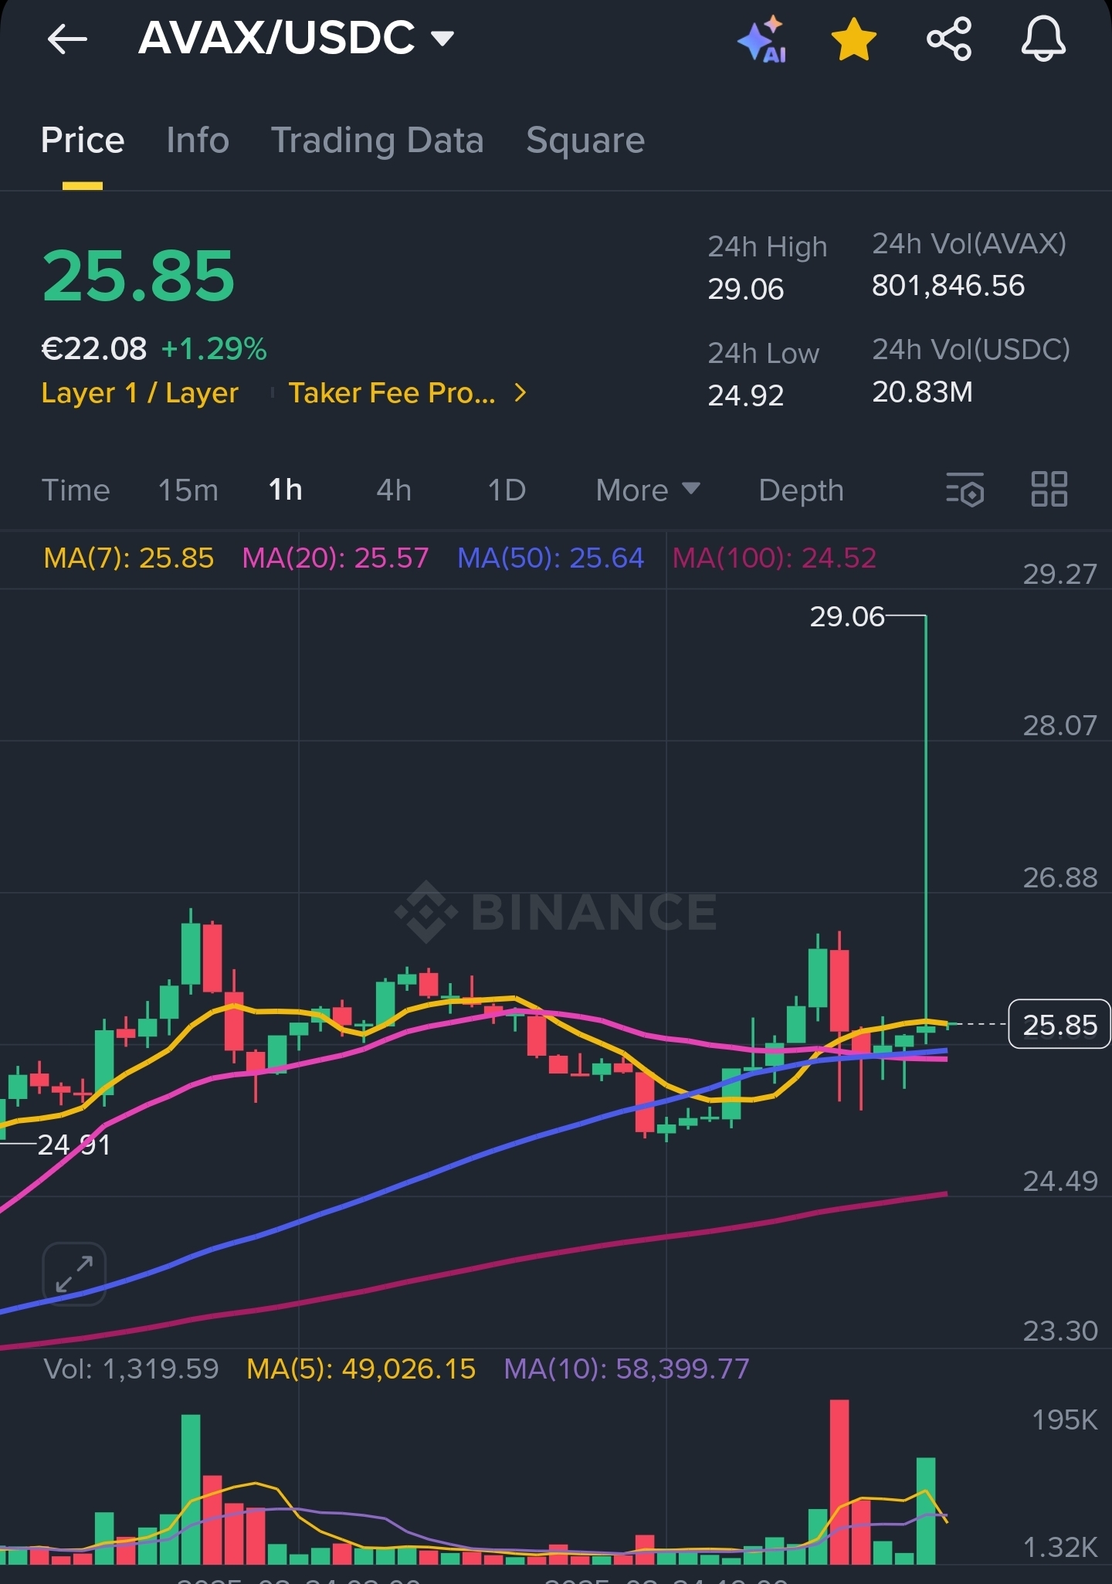
Task: Select the 15m chart interval
Action: 188,490
